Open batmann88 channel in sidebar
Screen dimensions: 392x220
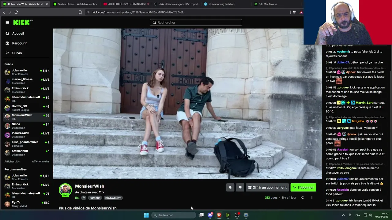click(27, 153)
